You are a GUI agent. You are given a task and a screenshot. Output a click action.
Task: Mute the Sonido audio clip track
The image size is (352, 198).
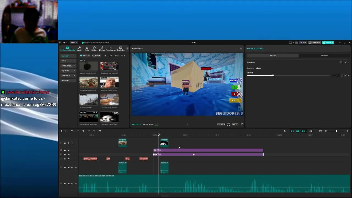(x=72, y=167)
